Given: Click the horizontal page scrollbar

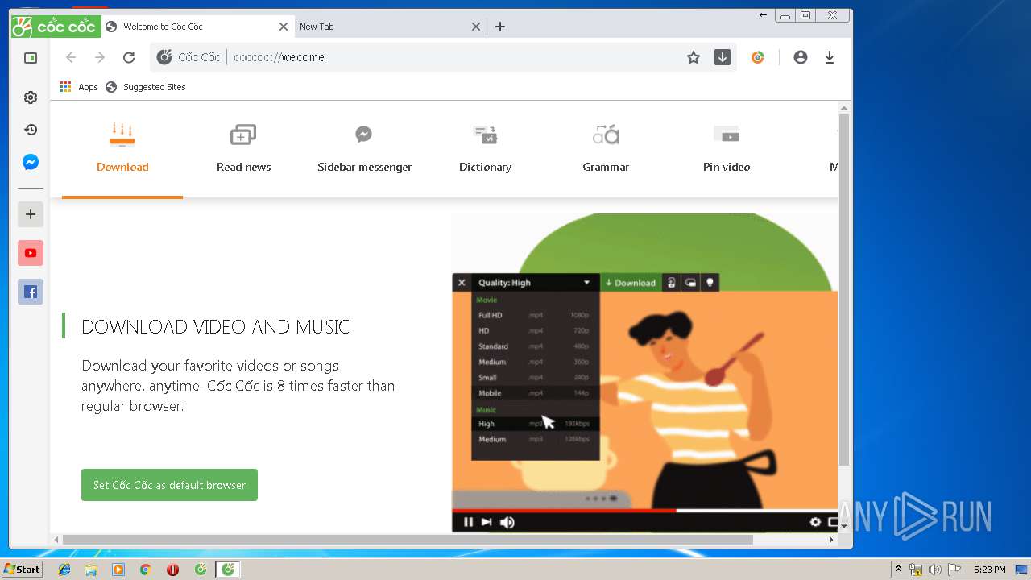Looking at the screenshot, I should coord(408,540).
